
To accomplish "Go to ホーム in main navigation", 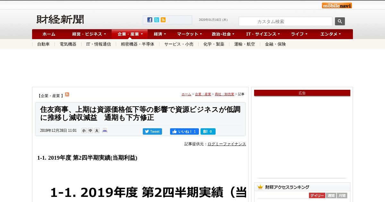I will (x=49, y=34).
